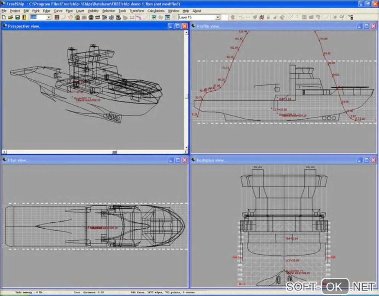The image size is (379, 296).
Task: Click the Perspective view horizontal scrollbar thumb
Action: [x=115, y=152]
